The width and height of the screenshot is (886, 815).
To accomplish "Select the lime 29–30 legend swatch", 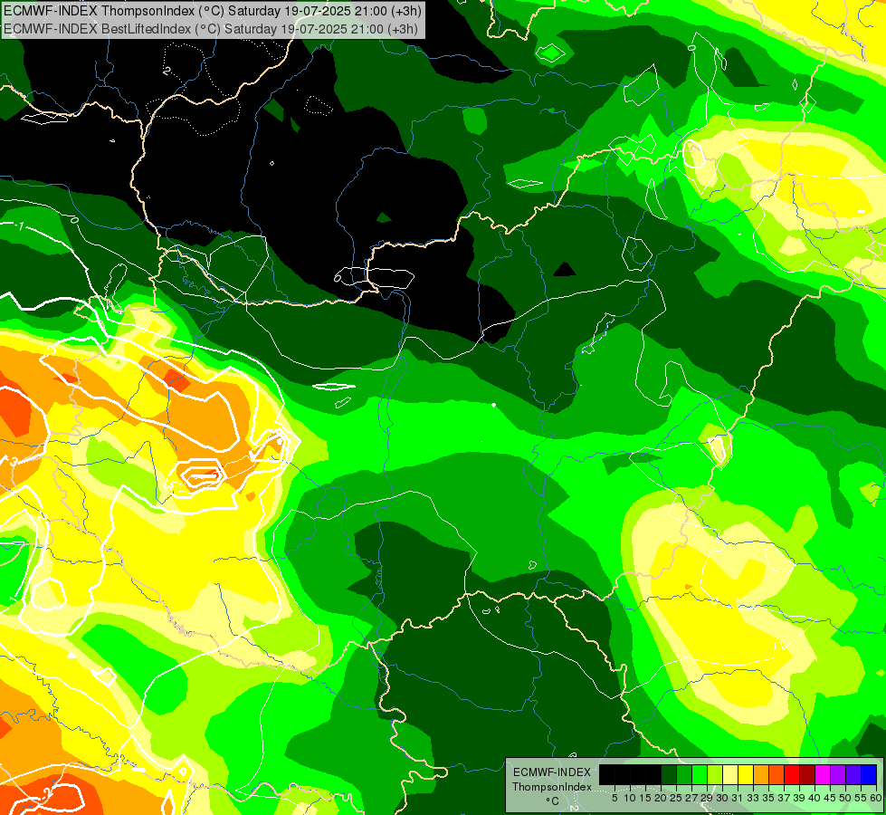I will pyautogui.click(x=715, y=774).
